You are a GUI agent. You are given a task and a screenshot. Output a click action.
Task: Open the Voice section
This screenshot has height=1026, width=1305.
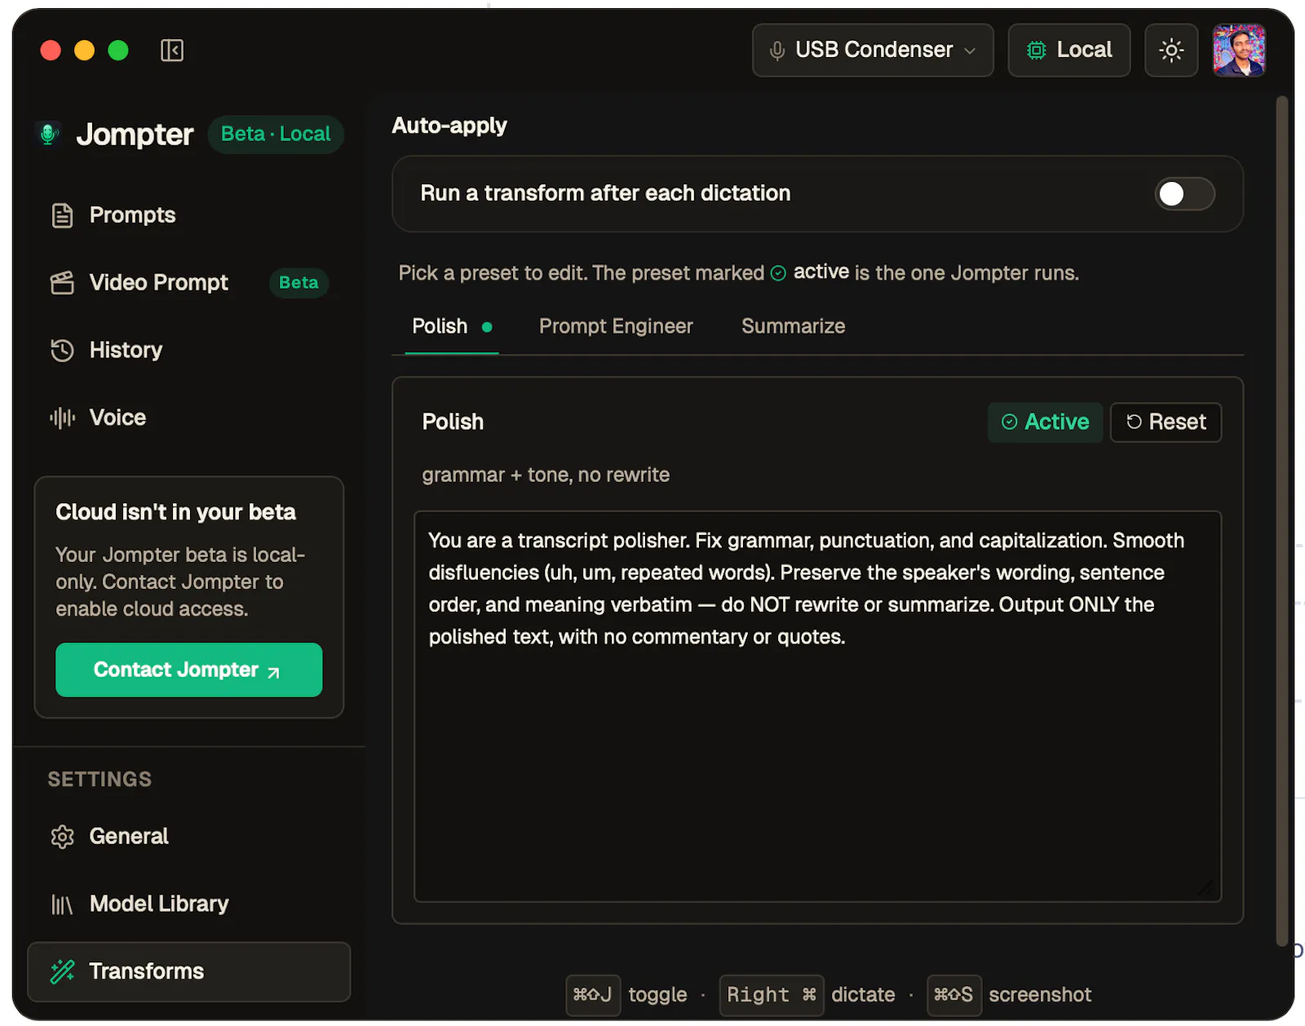coord(189,418)
